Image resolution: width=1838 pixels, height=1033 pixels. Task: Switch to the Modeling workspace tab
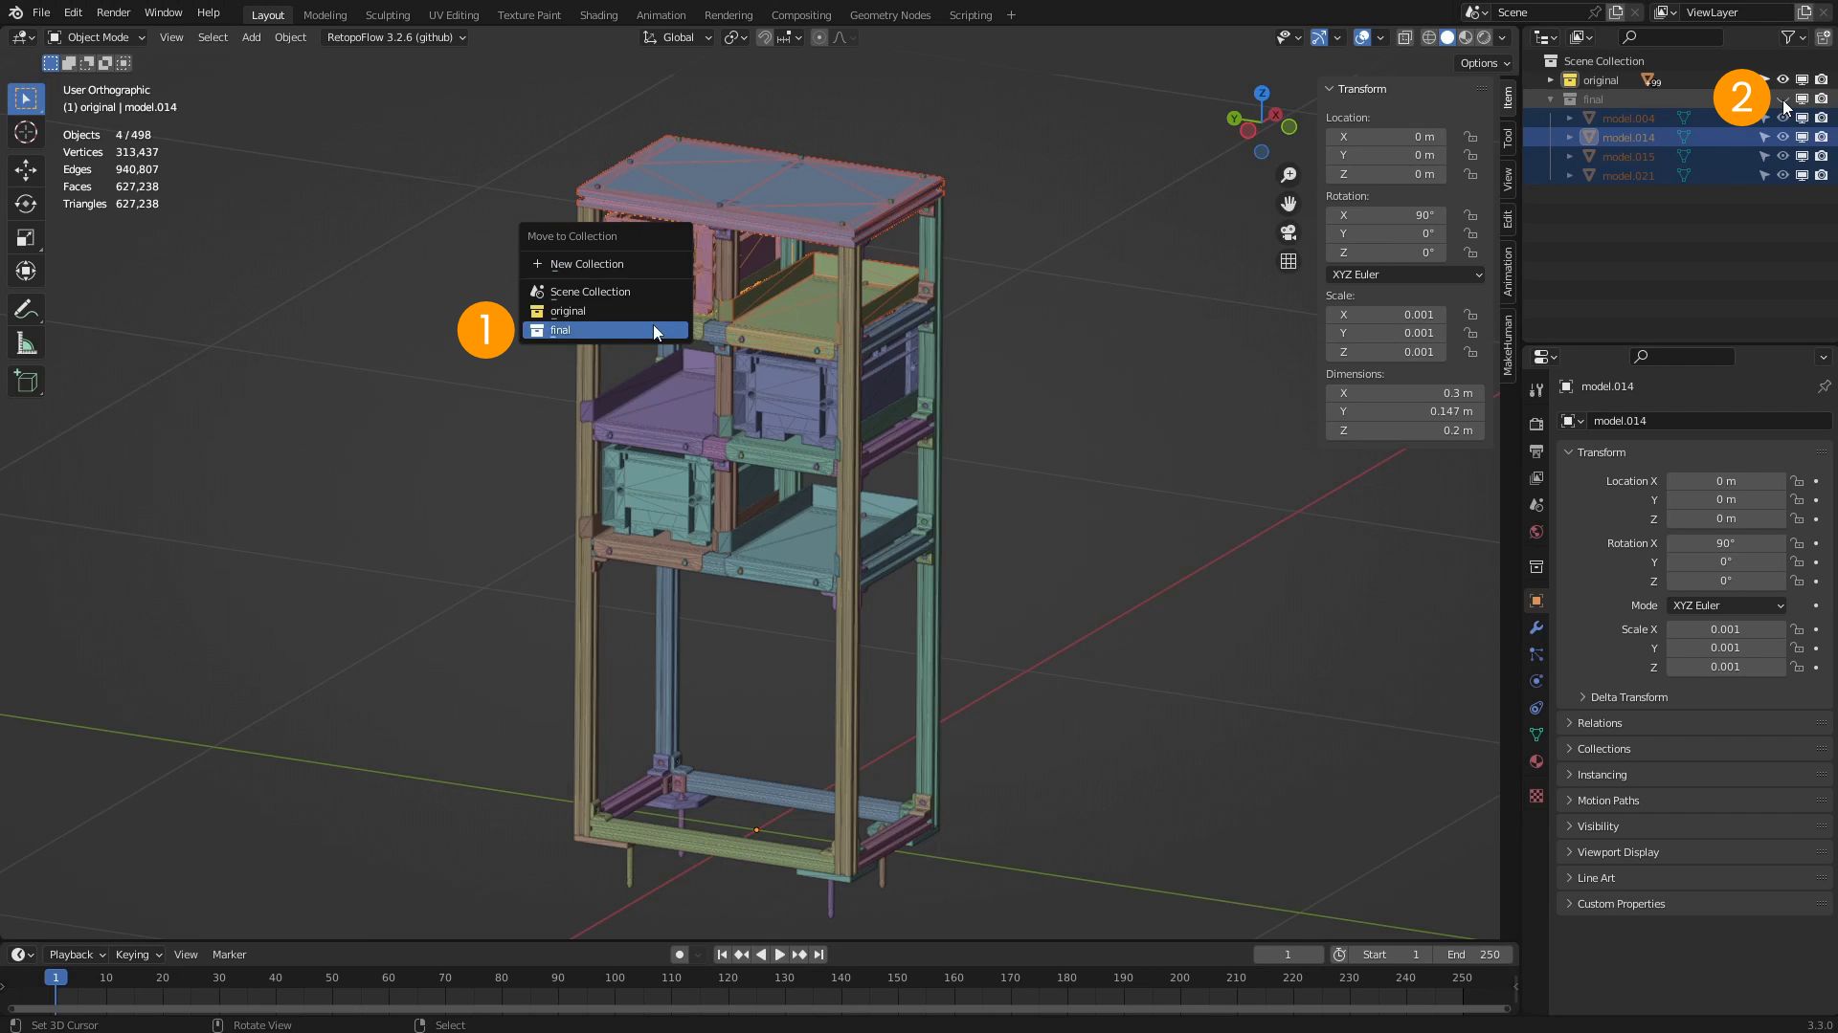[x=325, y=14]
